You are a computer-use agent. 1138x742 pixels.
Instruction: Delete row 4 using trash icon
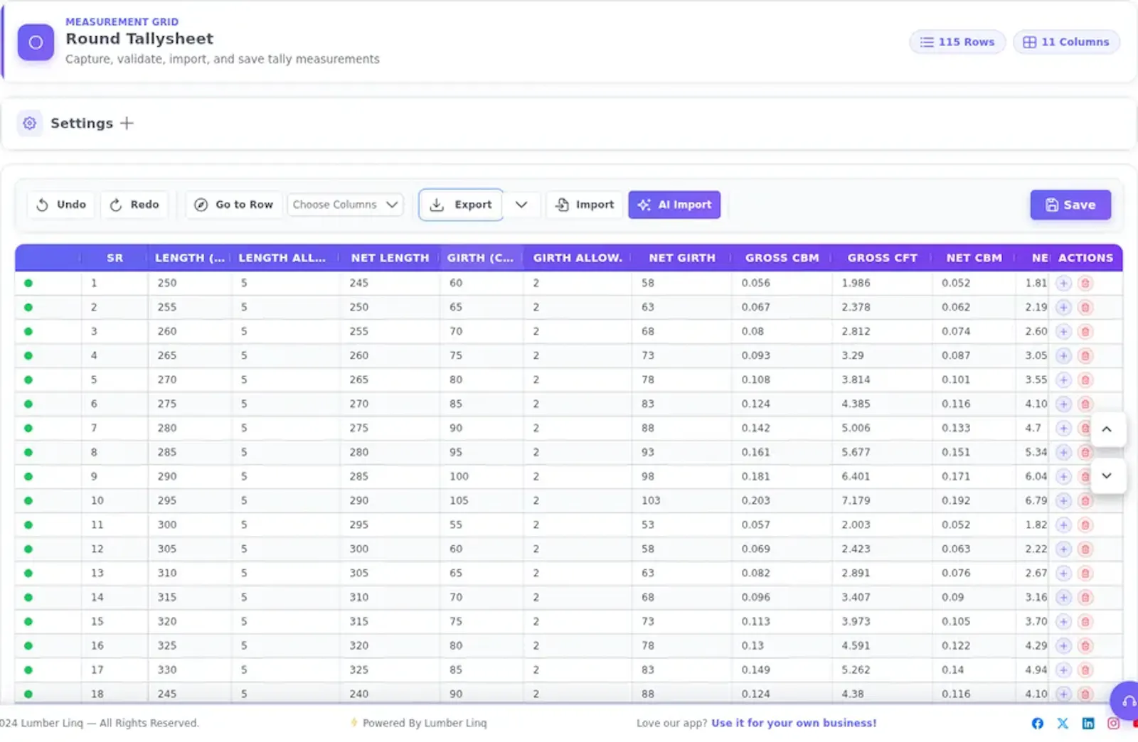(x=1085, y=355)
